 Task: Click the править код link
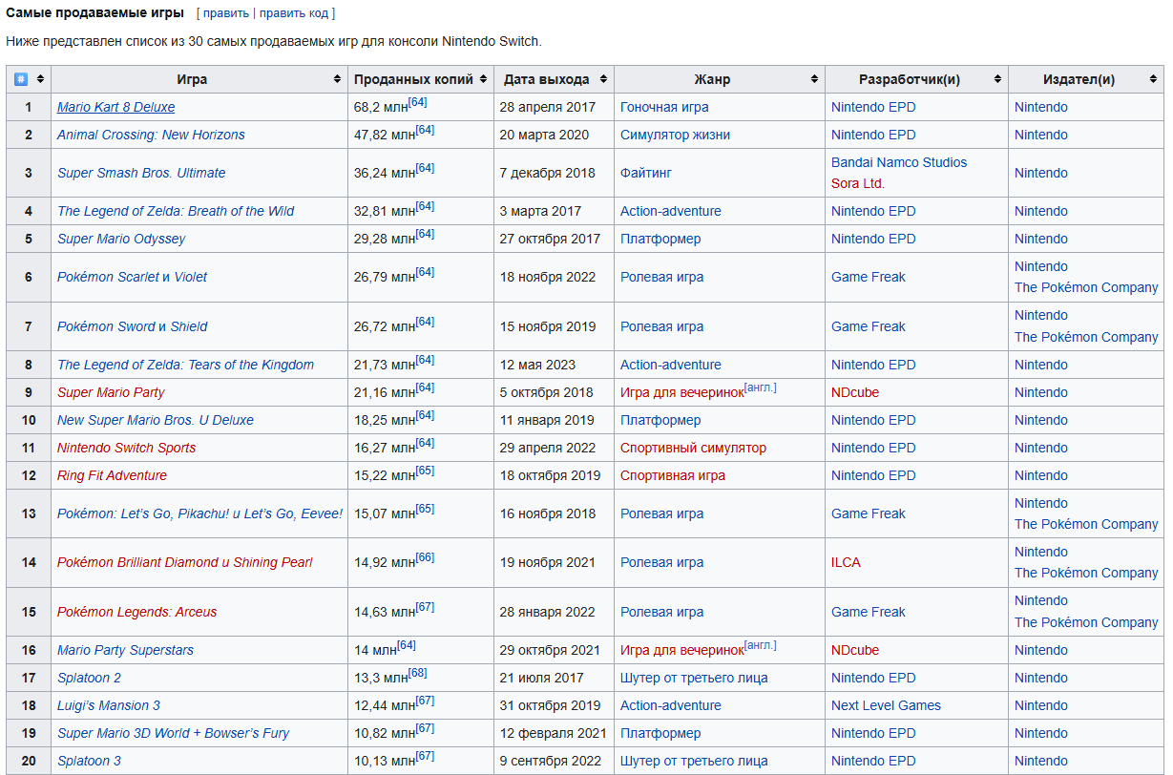[x=294, y=13]
